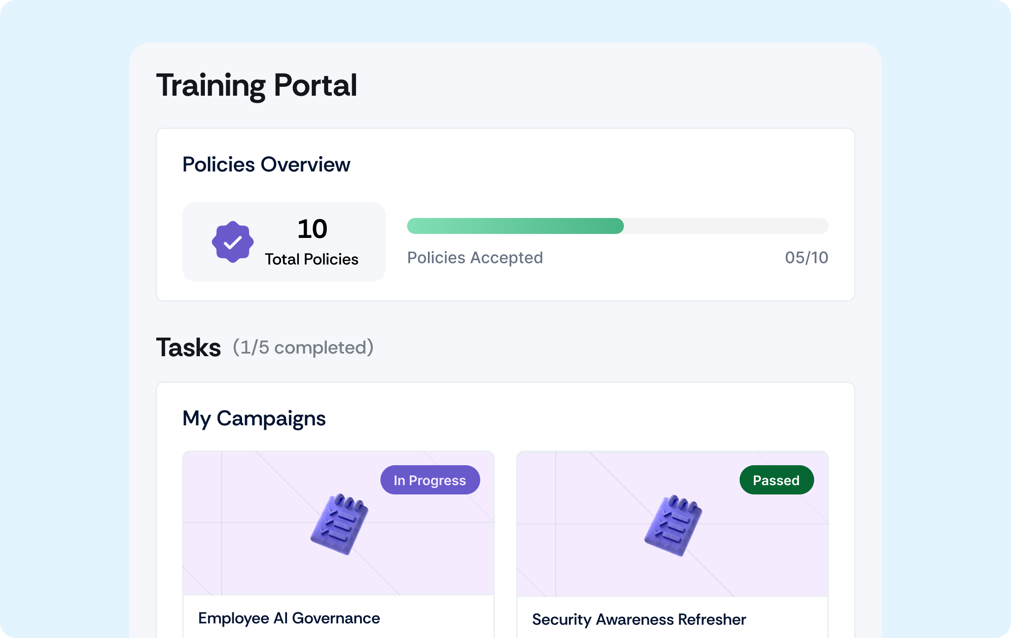This screenshot has width=1011, height=638.
Task: Open the Security Awareness Refresher campaign title
Action: pos(639,619)
